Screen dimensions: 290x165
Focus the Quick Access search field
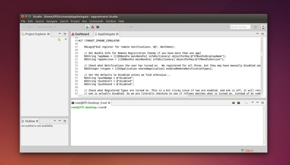[240, 27]
